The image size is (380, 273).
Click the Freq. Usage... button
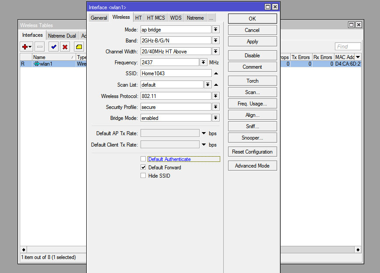coord(252,104)
